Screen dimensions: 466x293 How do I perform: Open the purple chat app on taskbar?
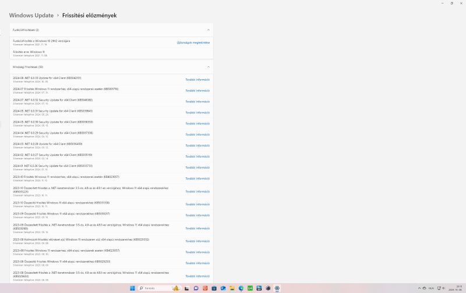[x=196, y=288]
